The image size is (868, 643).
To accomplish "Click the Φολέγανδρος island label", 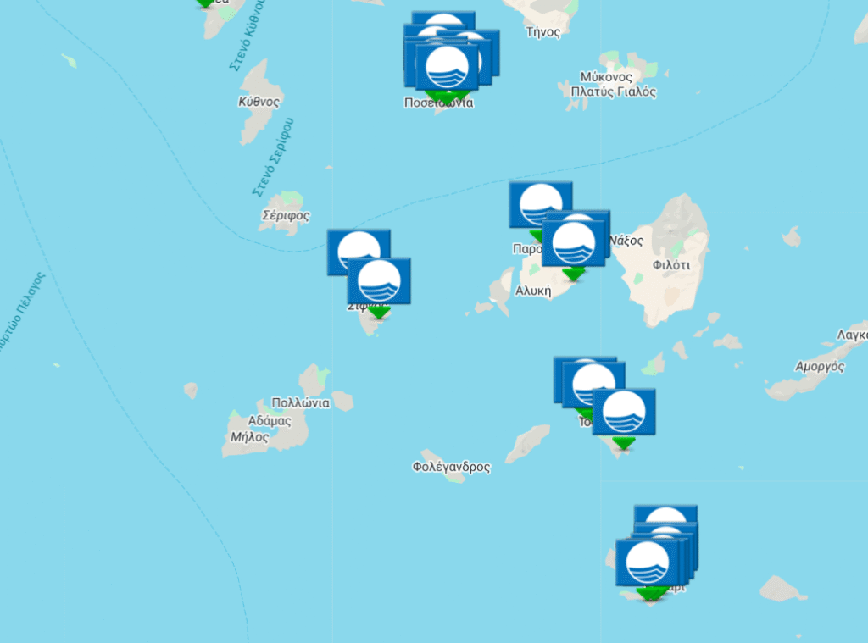I will point(451,467).
